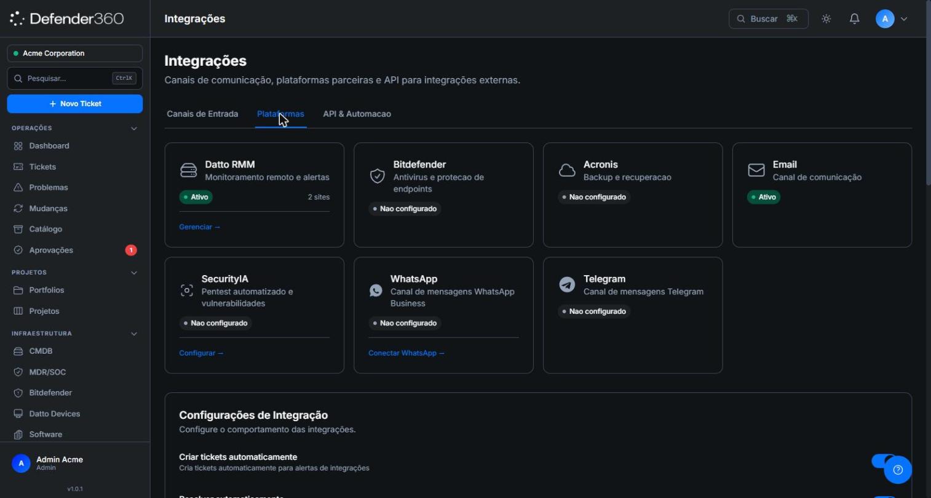Focus the Pesquisar sidebar search field
931x498 pixels.
(x=75, y=79)
